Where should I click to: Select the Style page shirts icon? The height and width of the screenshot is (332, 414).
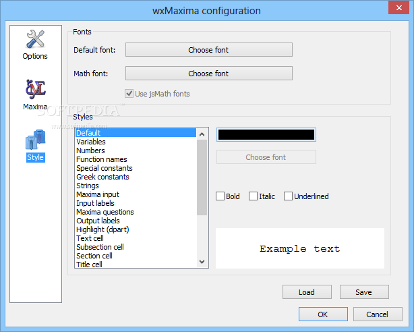tap(35, 140)
